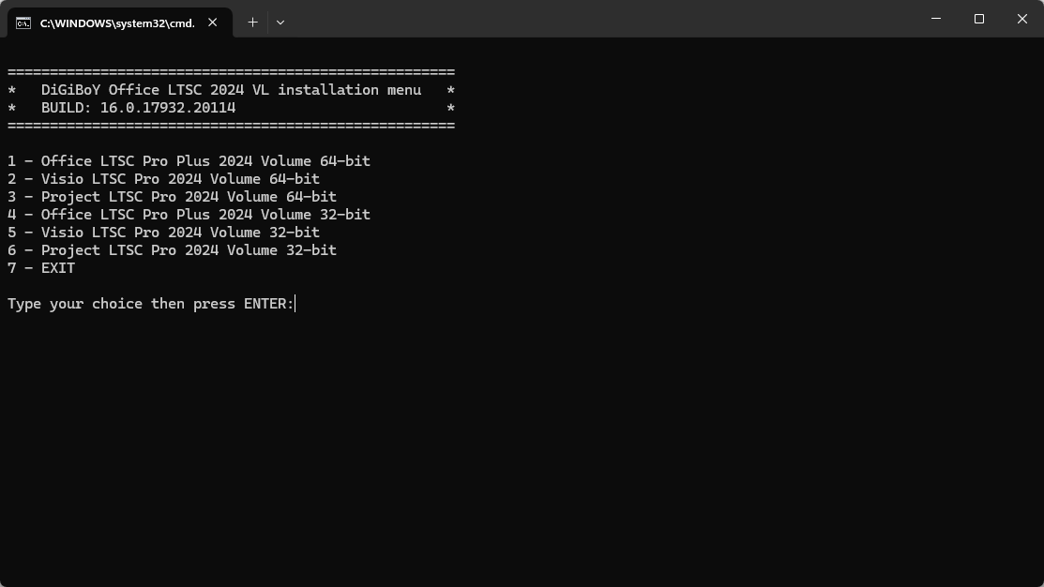Click option 3 Project LTSC Pro 64-bit
The width and height of the screenshot is (1044, 587).
pyautogui.click(x=172, y=197)
